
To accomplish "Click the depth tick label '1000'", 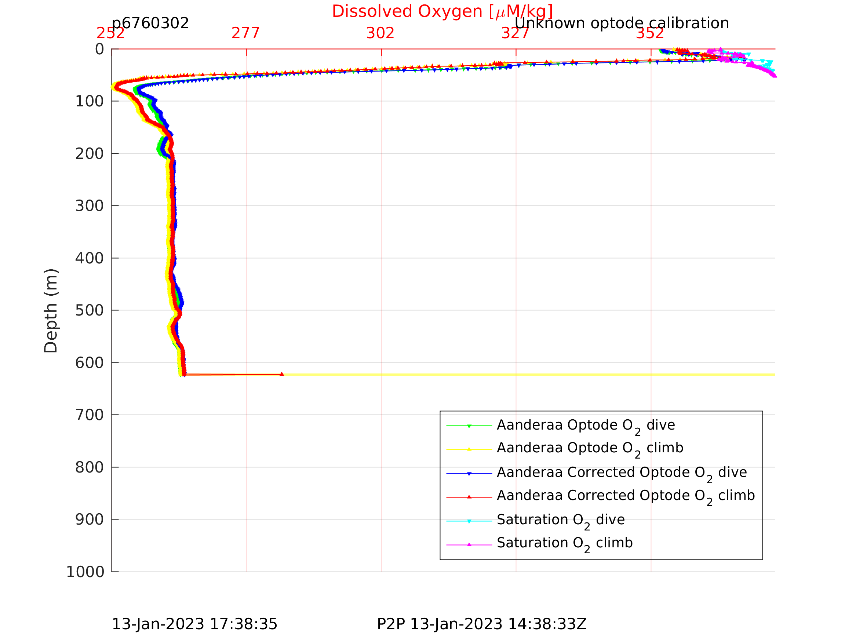I will coord(85,572).
